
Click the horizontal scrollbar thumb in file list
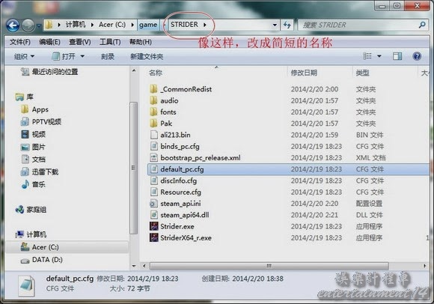pyautogui.click(x=269, y=266)
